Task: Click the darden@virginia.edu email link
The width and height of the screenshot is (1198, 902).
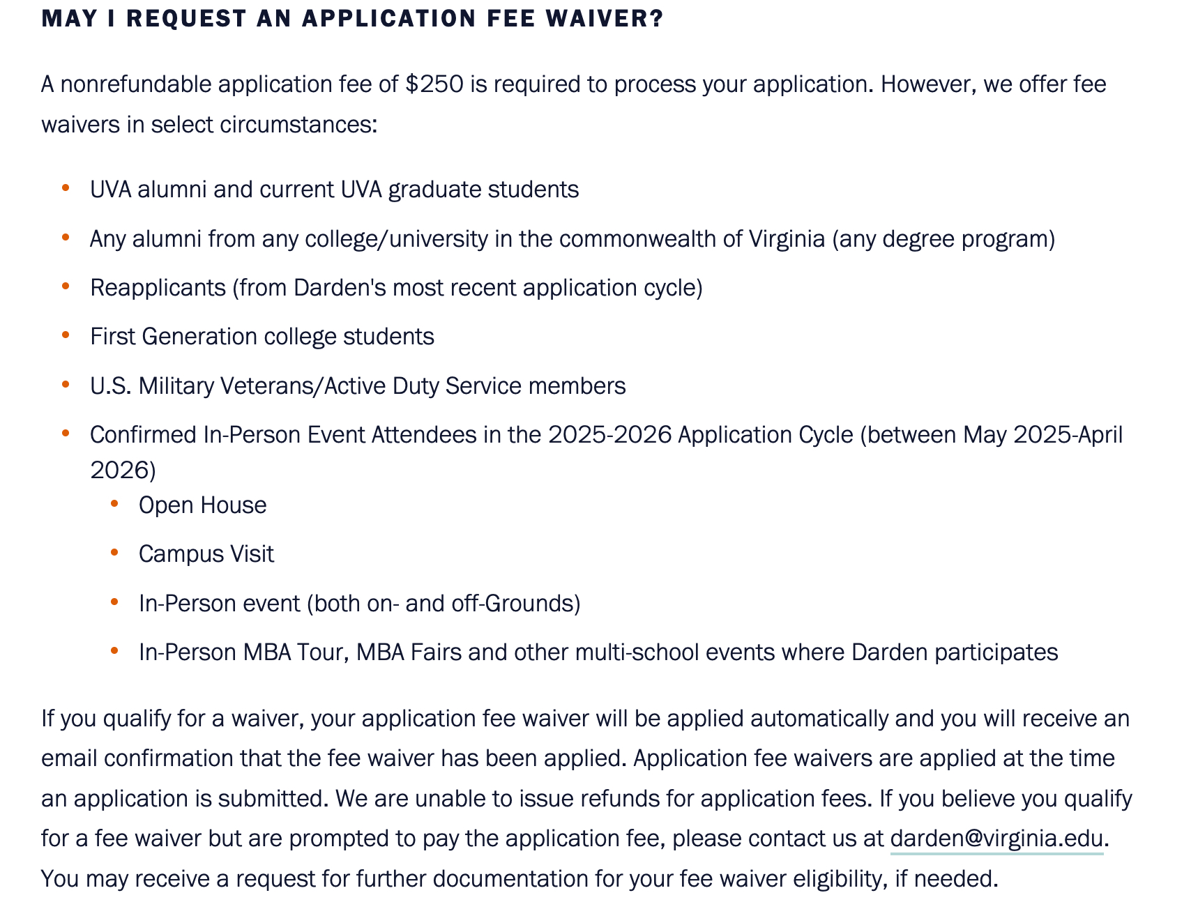Action: [x=996, y=838]
